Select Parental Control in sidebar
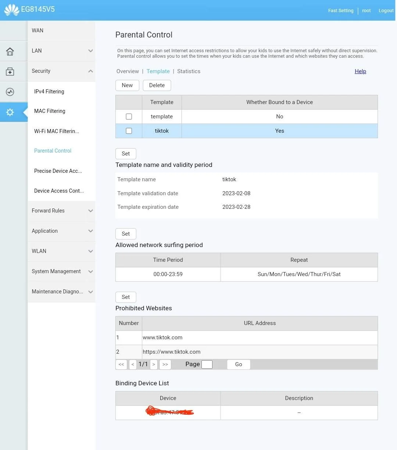397x450 pixels. [x=53, y=151]
